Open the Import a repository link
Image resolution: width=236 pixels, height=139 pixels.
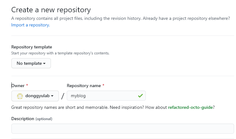point(30,25)
